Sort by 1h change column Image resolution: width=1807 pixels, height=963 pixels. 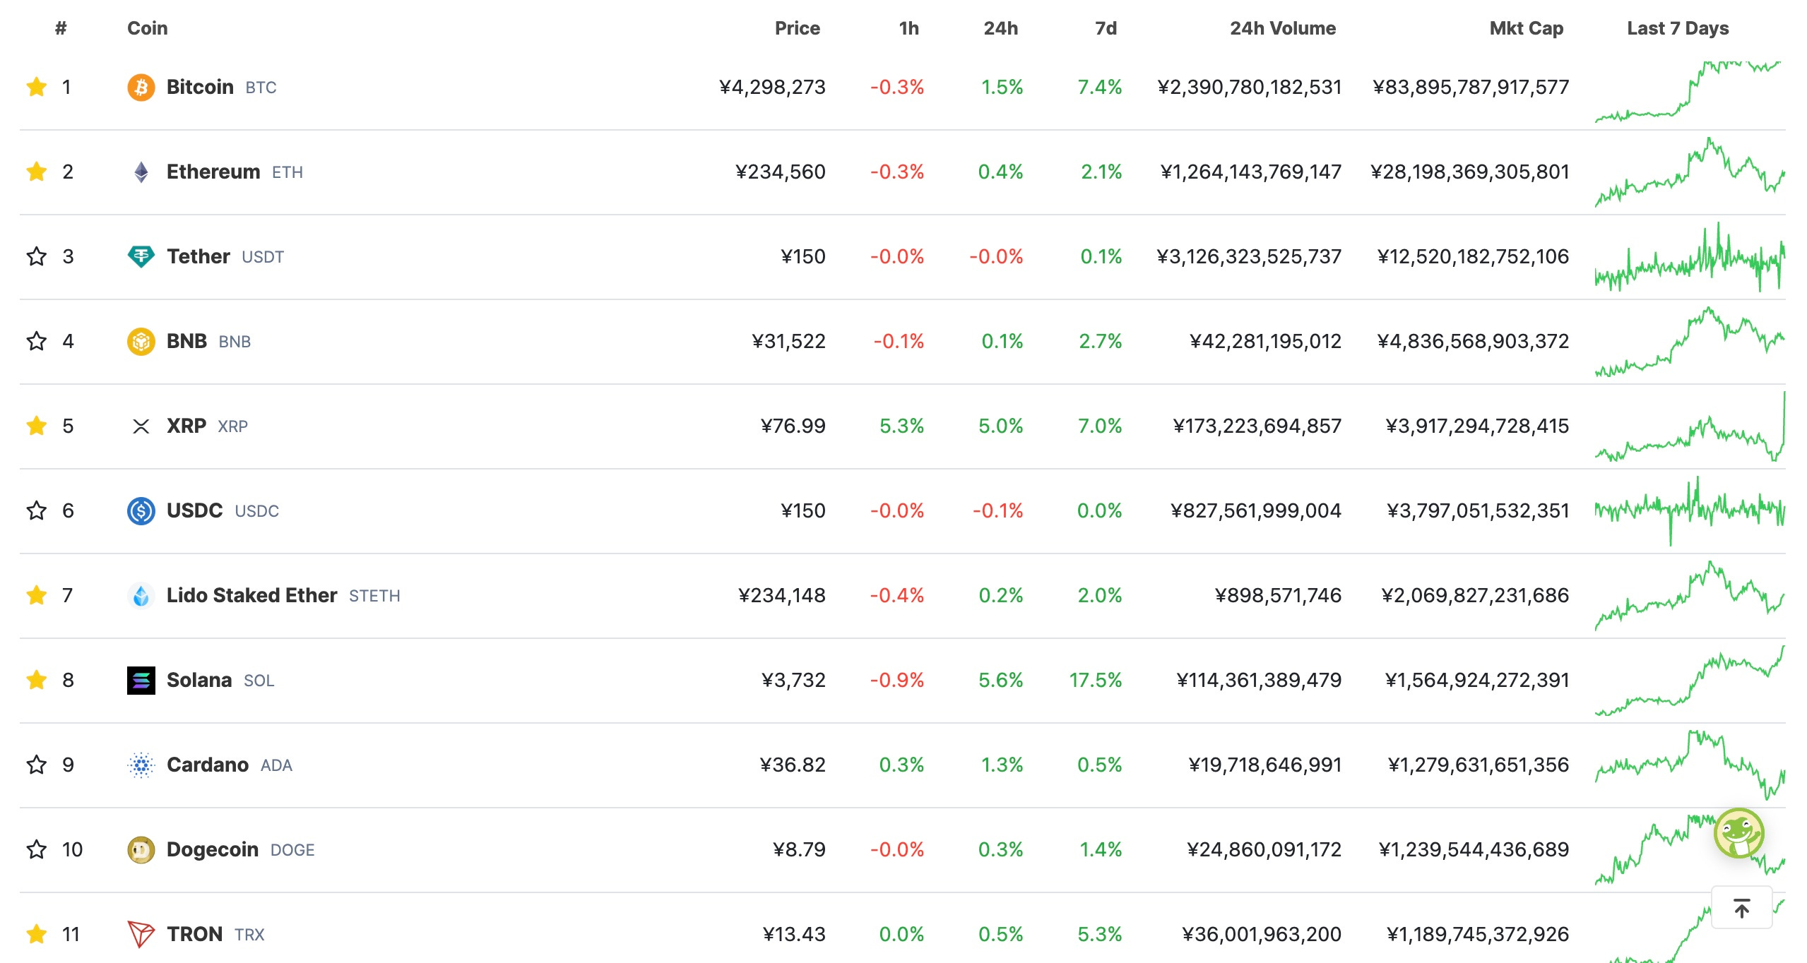click(x=909, y=28)
